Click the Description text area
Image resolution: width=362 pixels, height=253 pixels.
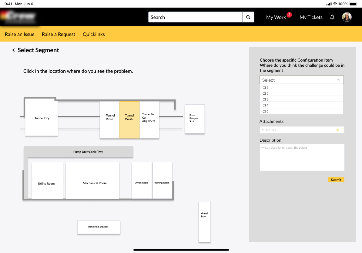click(302, 157)
